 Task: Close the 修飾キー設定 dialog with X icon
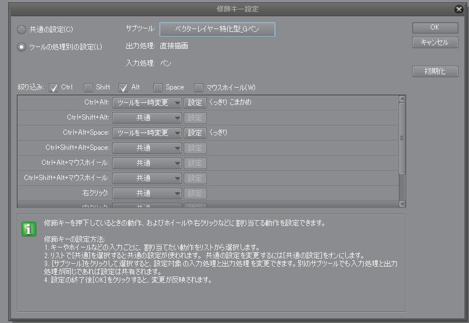coord(459,9)
